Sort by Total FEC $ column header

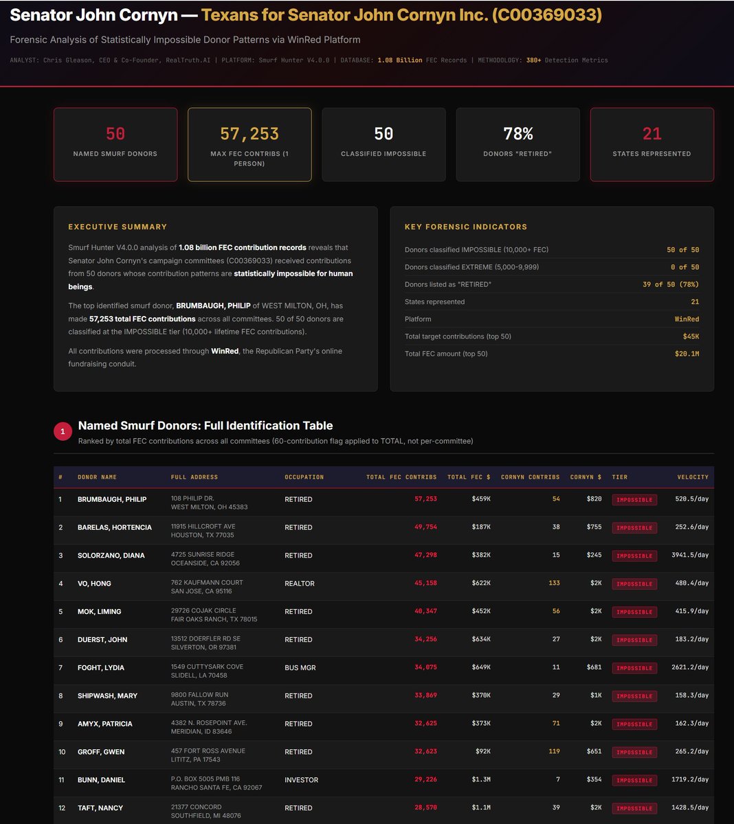(469, 477)
